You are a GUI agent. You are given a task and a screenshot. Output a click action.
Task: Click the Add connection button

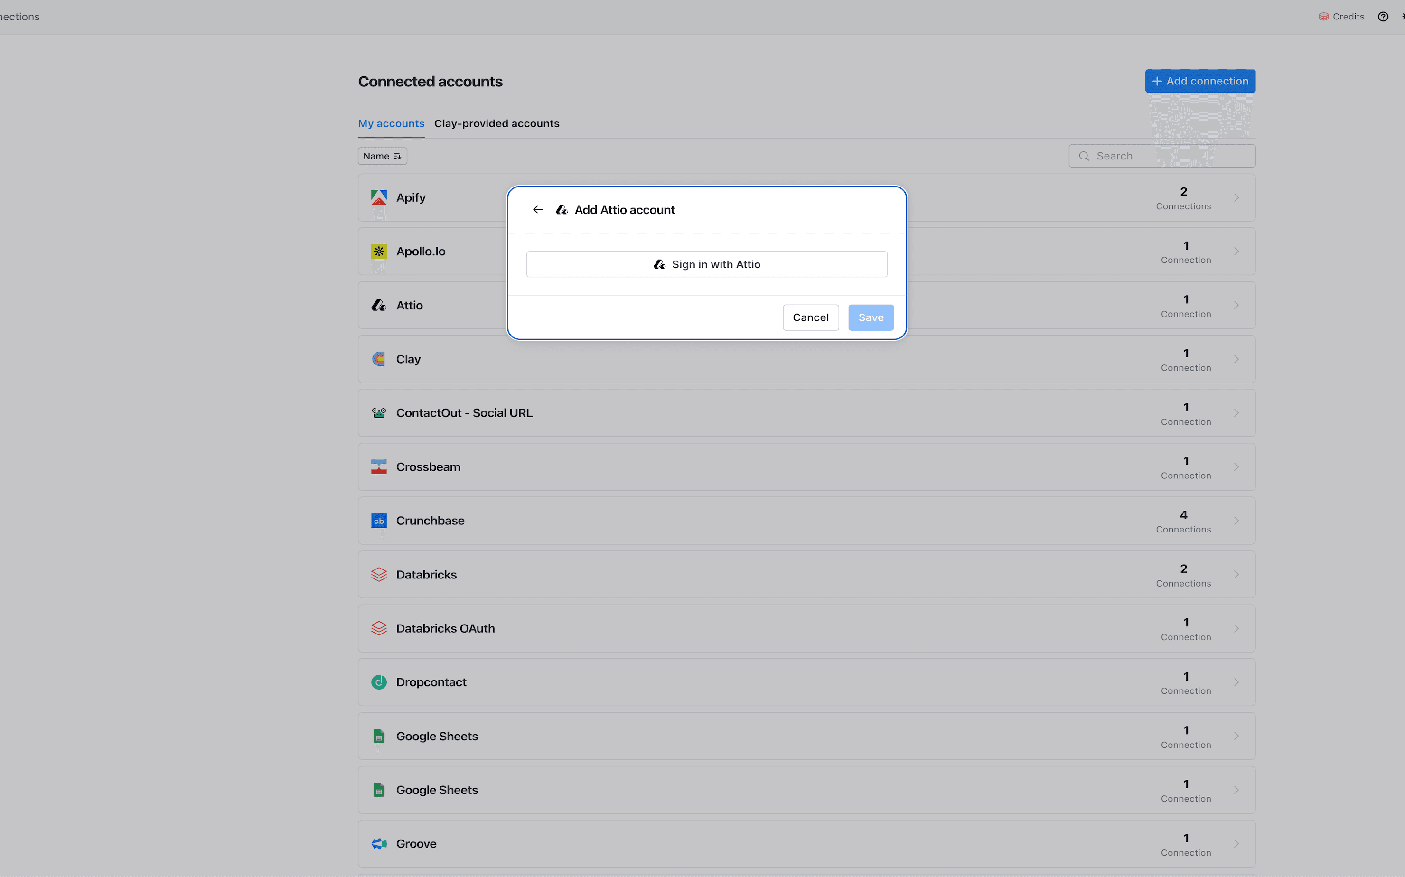pos(1199,81)
